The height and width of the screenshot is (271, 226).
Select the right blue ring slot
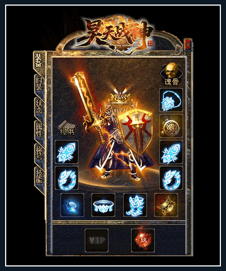171,178
